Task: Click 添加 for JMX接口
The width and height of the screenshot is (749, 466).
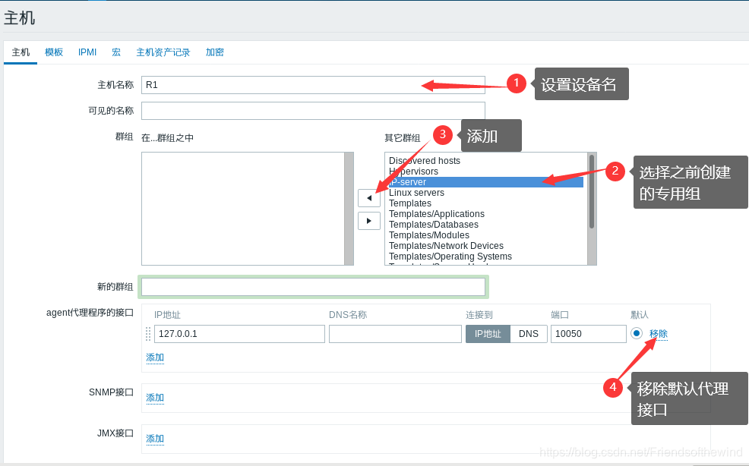Action: (x=155, y=439)
